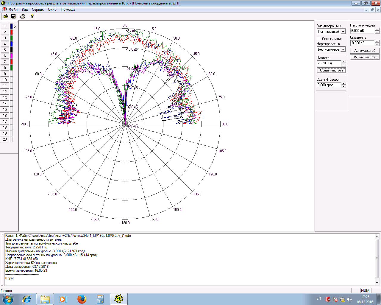Print the diagram with the printer icon
This screenshot has height=305, width=381.
[22, 16]
